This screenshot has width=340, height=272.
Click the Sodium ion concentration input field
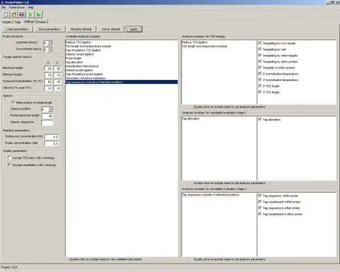click(52, 137)
